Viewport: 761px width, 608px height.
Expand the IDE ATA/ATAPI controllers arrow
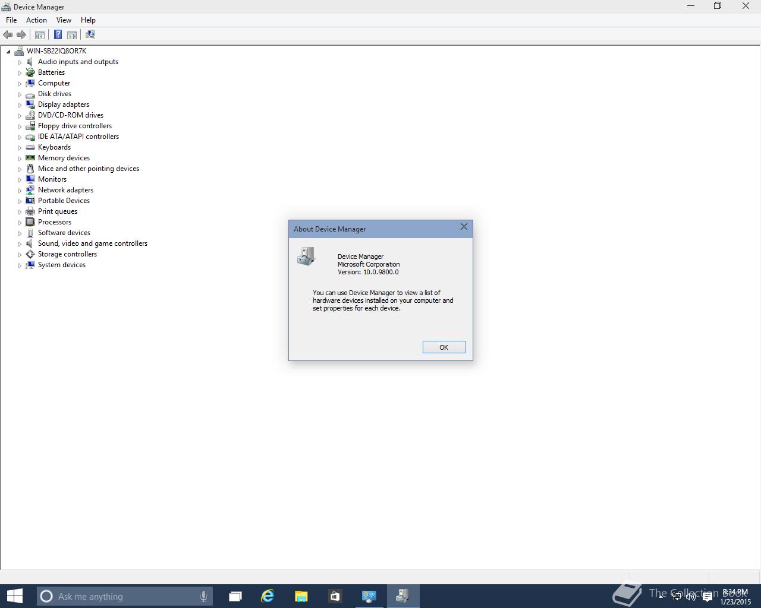pos(20,137)
